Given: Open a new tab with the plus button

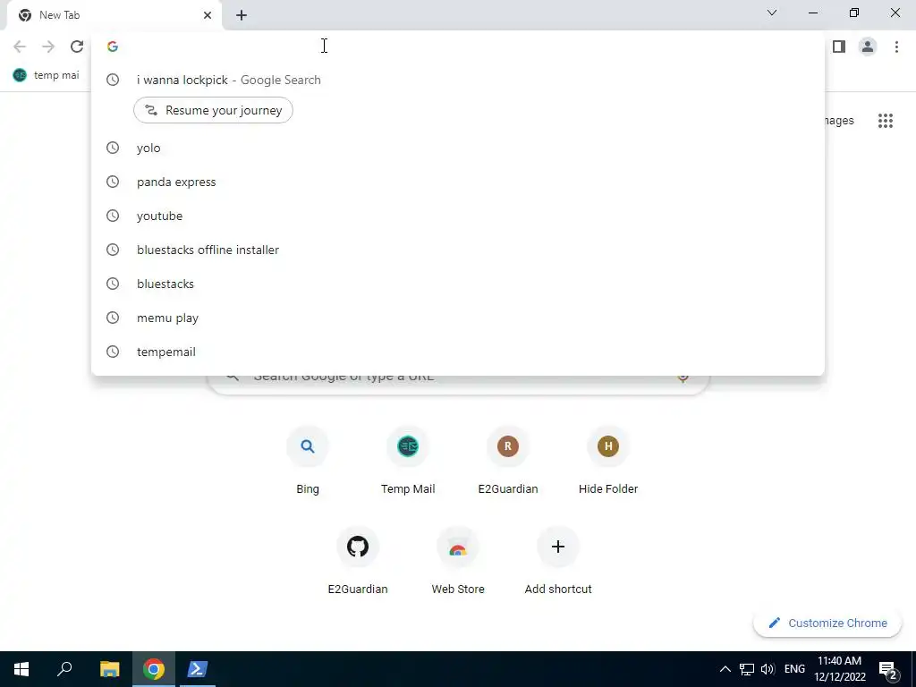Looking at the screenshot, I should point(242,15).
